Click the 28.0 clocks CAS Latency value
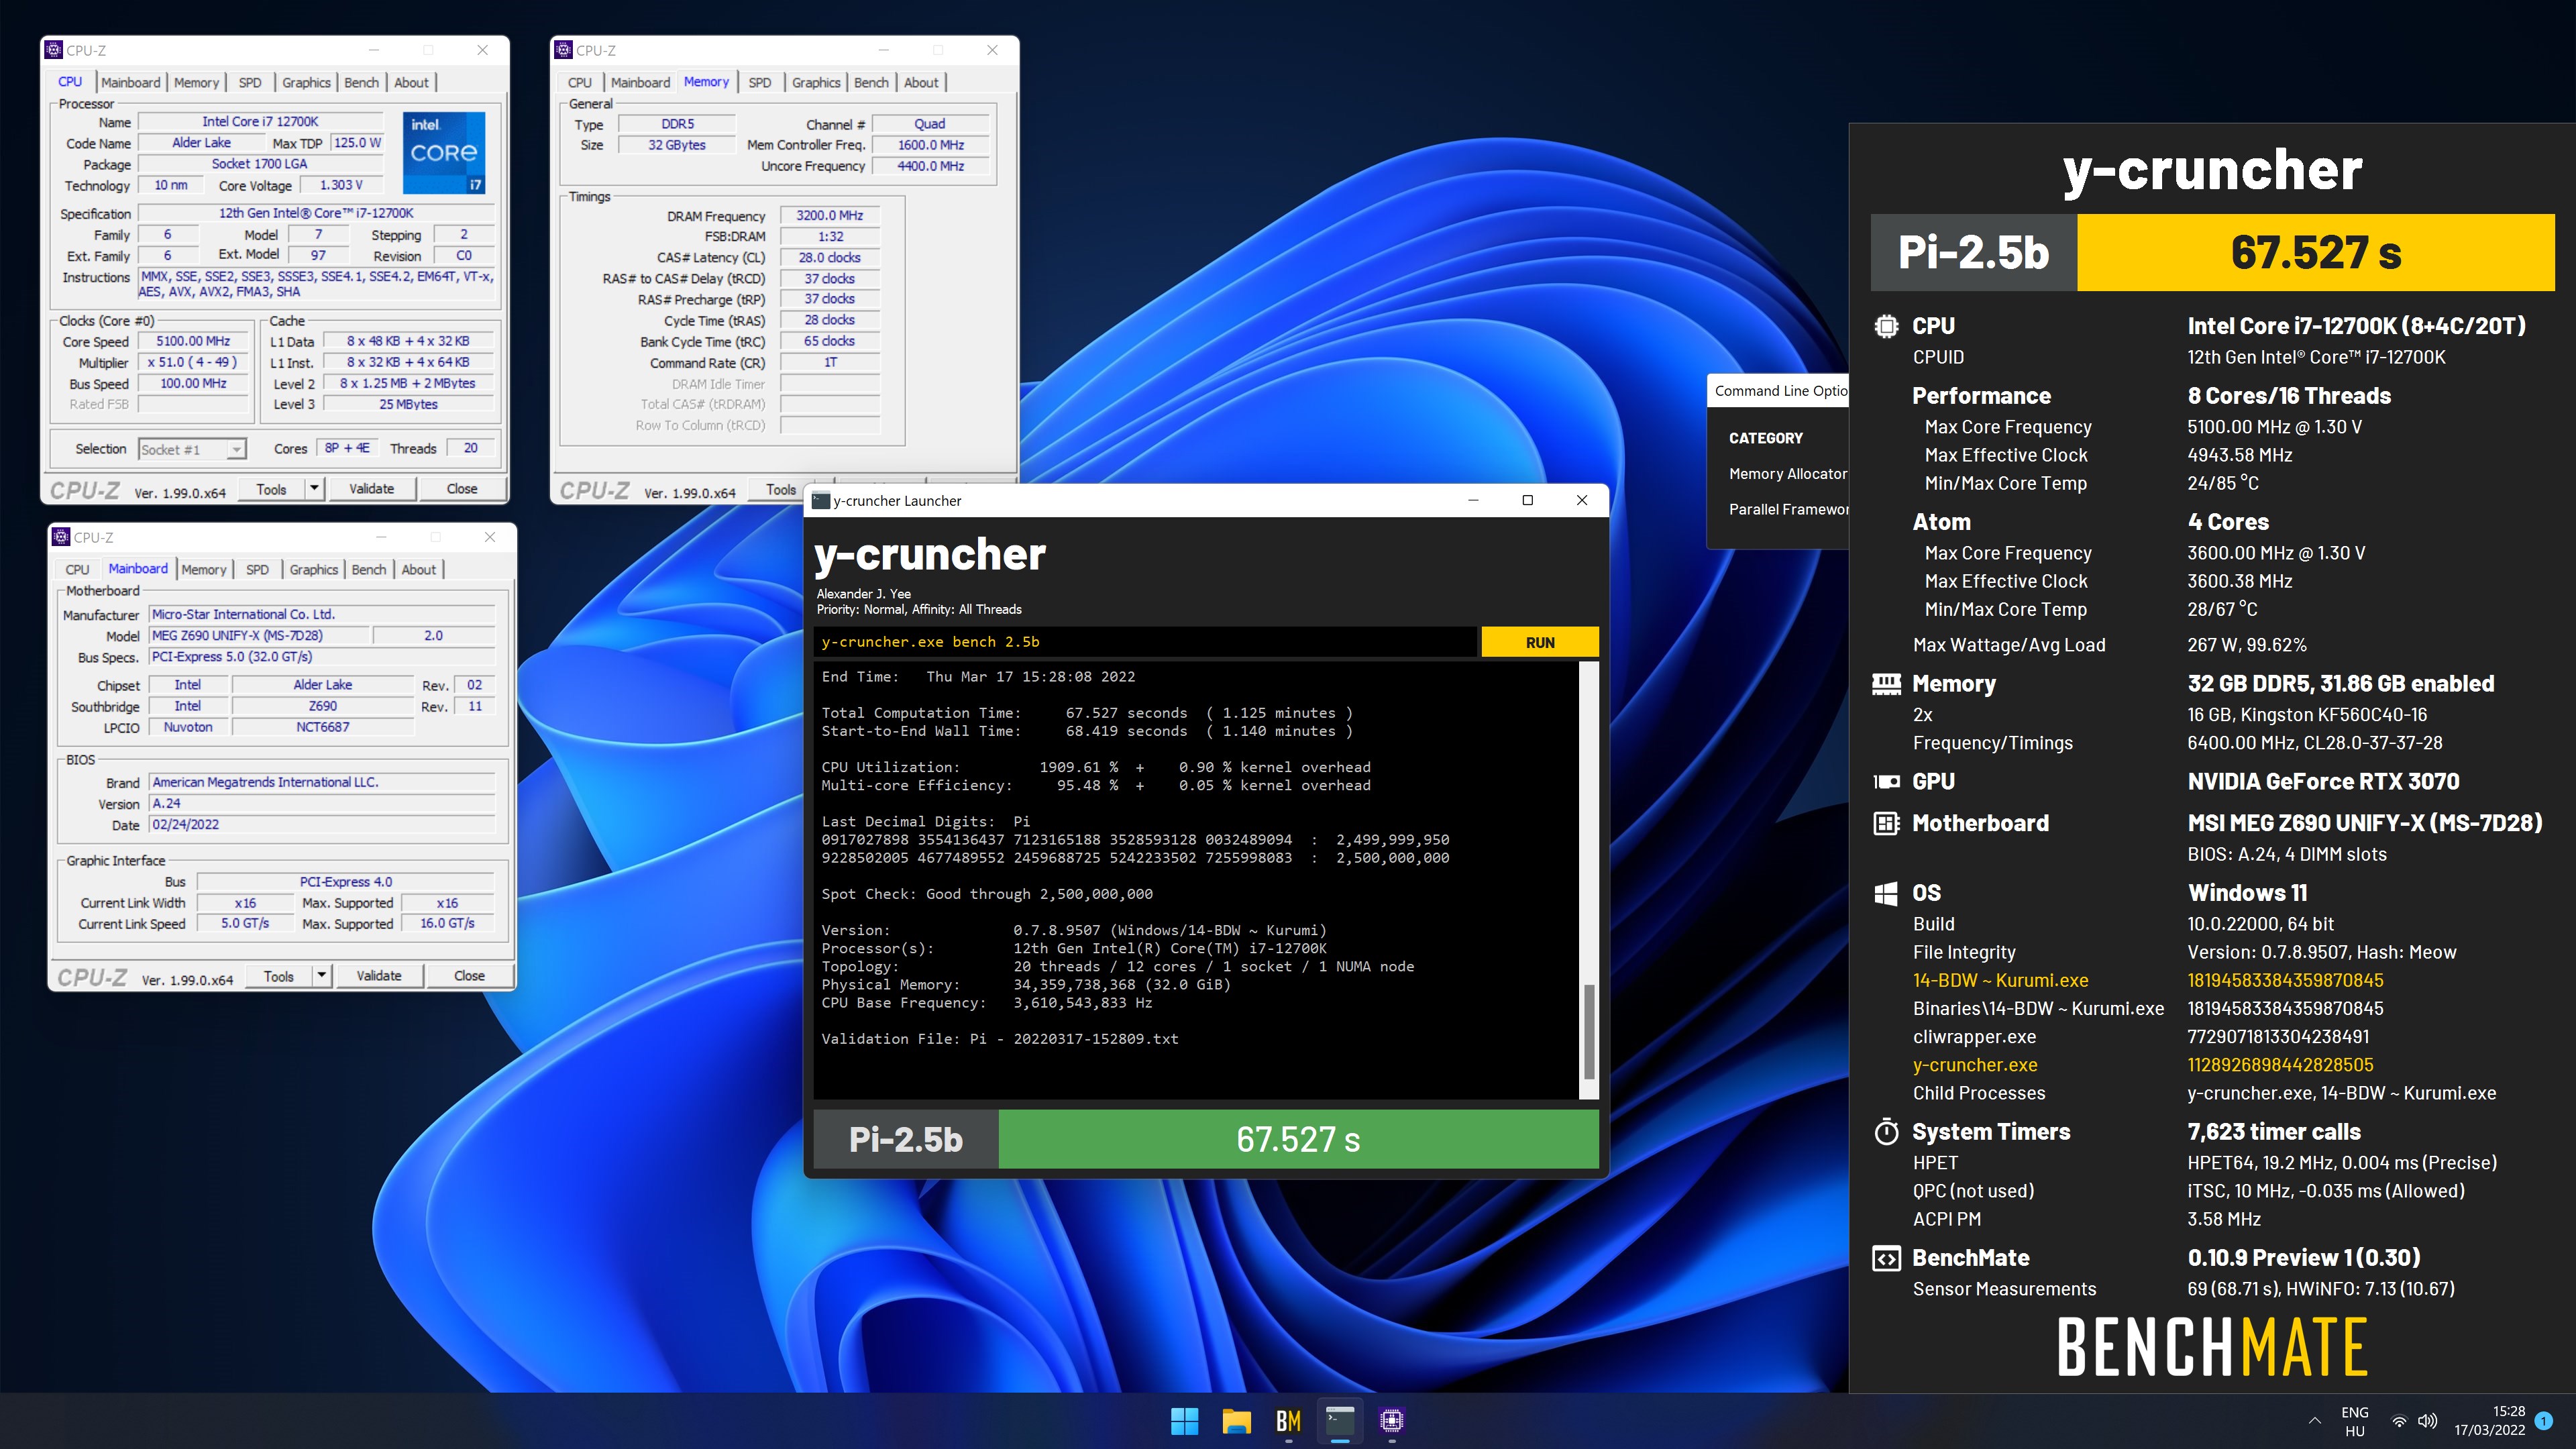Image resolution: width=2576 pixels, height=1449 pixels. 829,258
